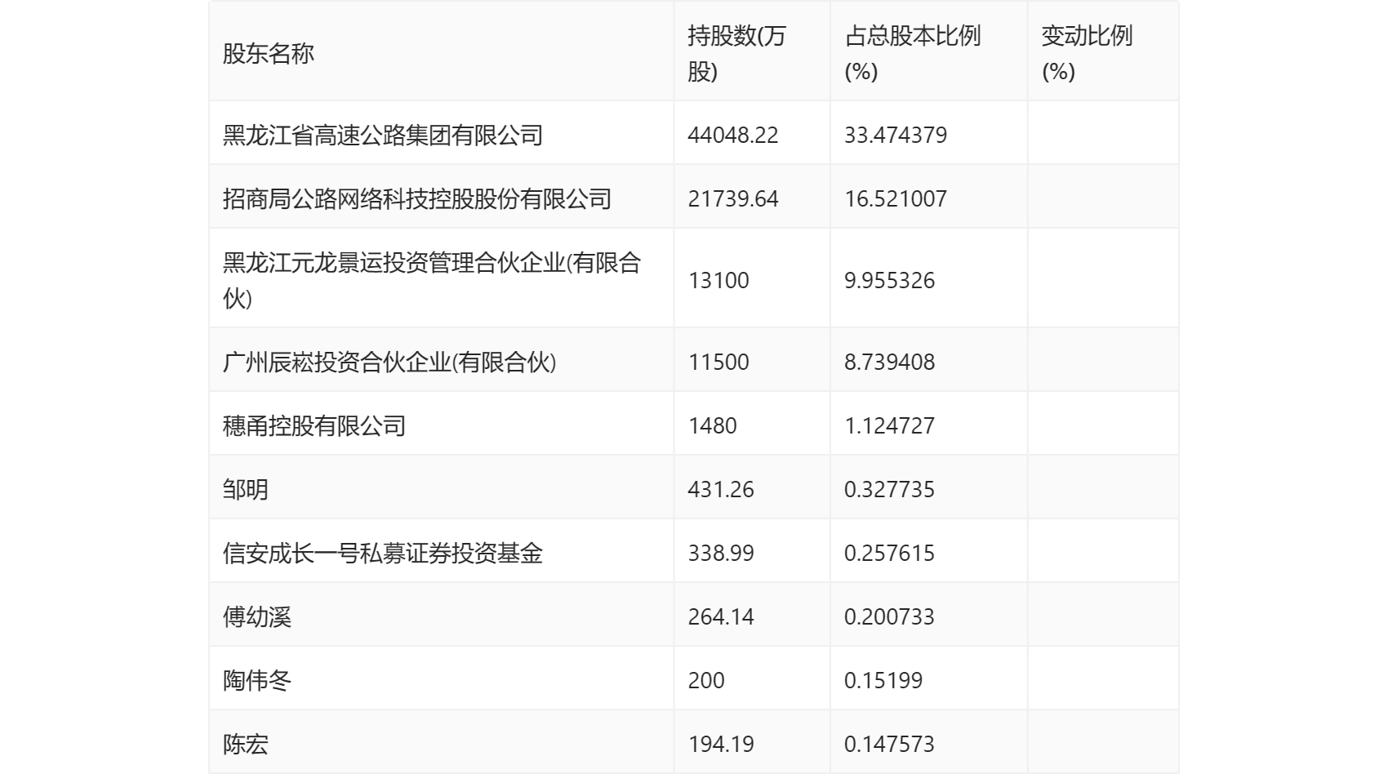This screenshot has height=774, width=1388.
Task: Select shareholder 信安成长一号私募证券投资基金
Action: coord(383,553)
